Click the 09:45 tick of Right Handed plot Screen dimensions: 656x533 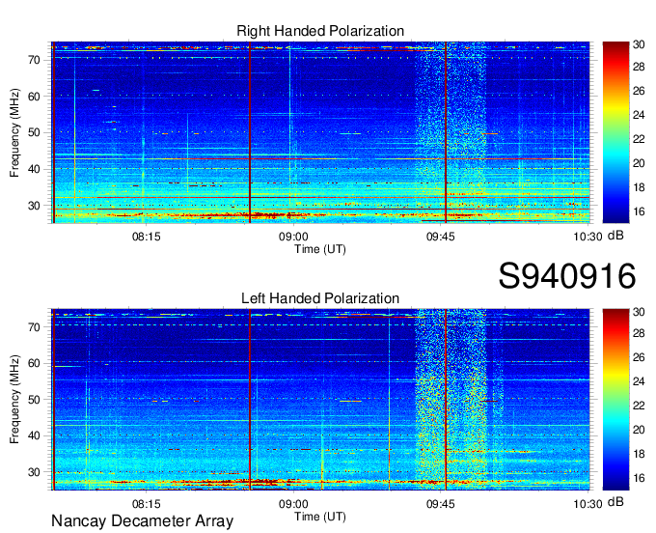[x=441, y=237]
